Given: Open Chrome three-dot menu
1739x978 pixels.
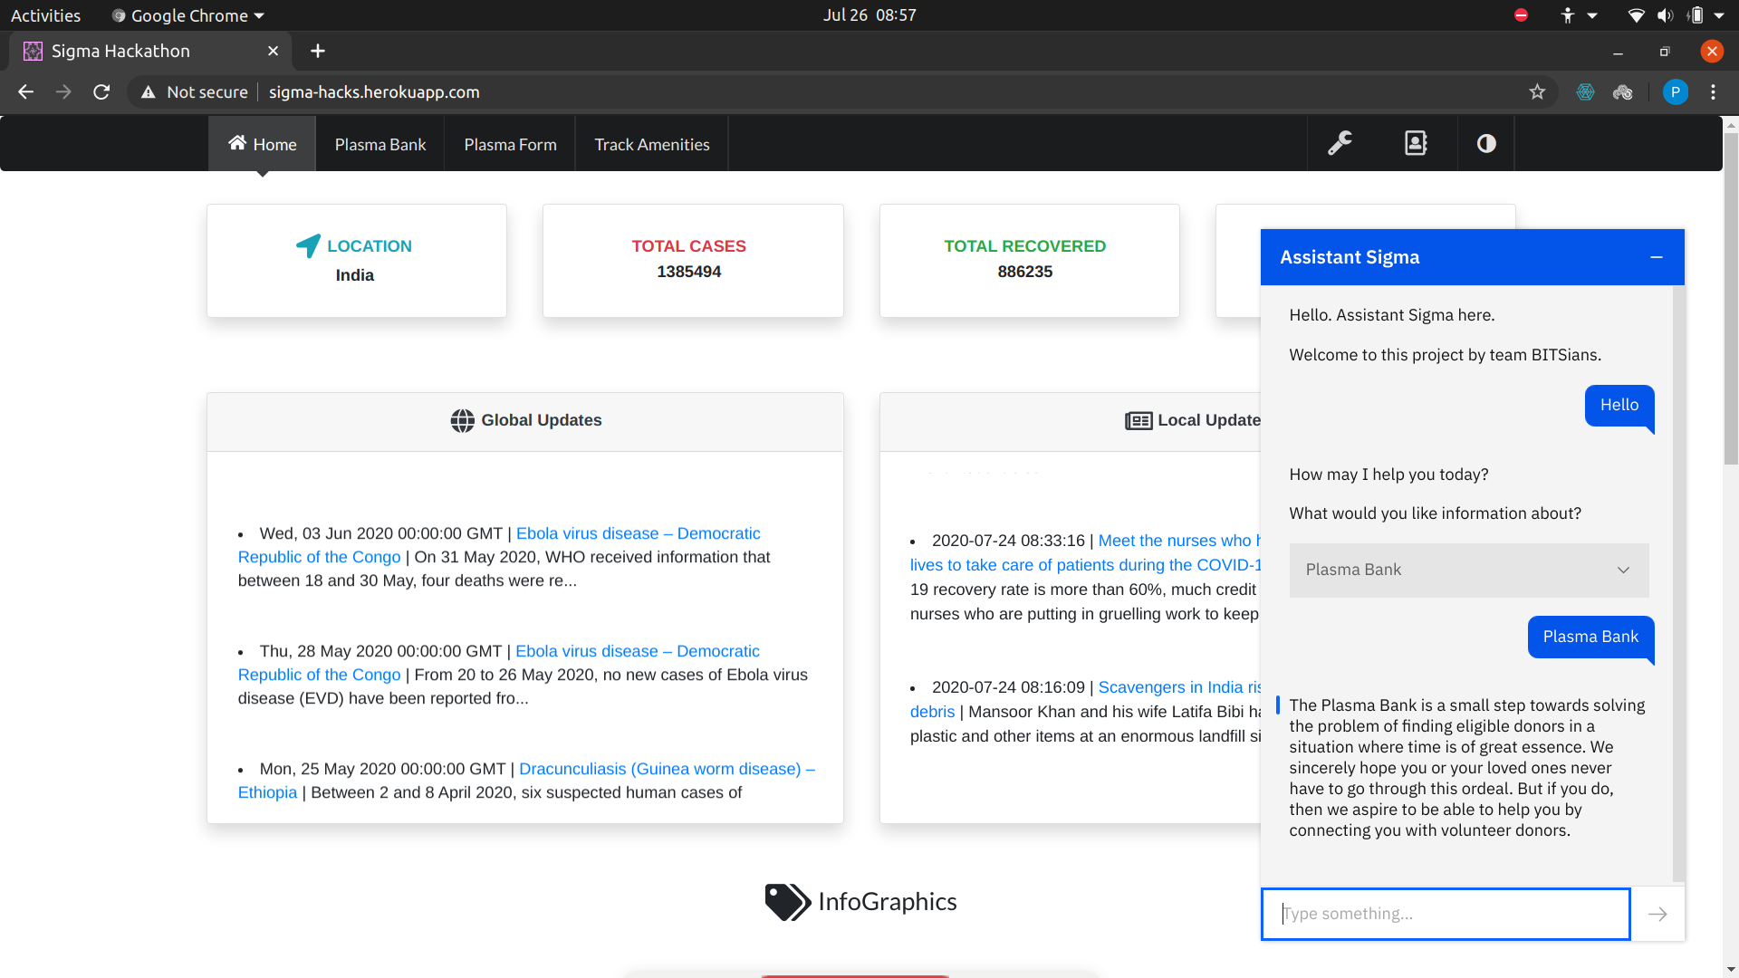Looking at the screenshot, I should (1713, 91).
